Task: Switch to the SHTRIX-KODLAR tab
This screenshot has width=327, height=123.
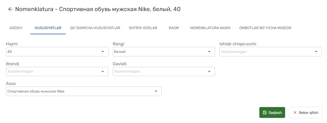Action: pos(143,28)
